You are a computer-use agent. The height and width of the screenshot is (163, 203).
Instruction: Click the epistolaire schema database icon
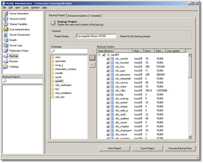pos(52,61)
